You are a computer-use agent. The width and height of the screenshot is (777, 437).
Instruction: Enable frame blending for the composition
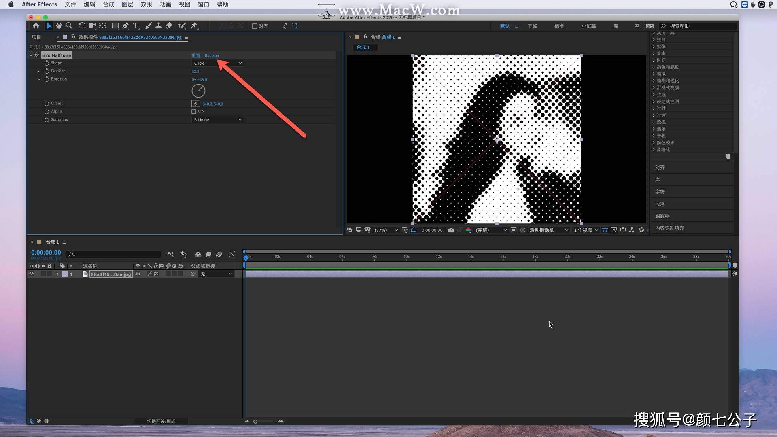coord(208,255)
